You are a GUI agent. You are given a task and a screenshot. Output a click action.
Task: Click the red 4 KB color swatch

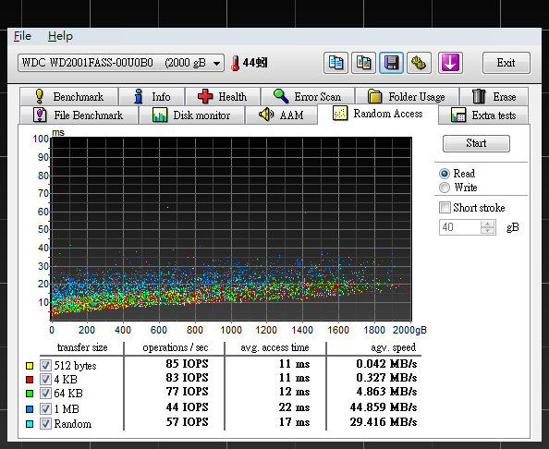[30, 380]
